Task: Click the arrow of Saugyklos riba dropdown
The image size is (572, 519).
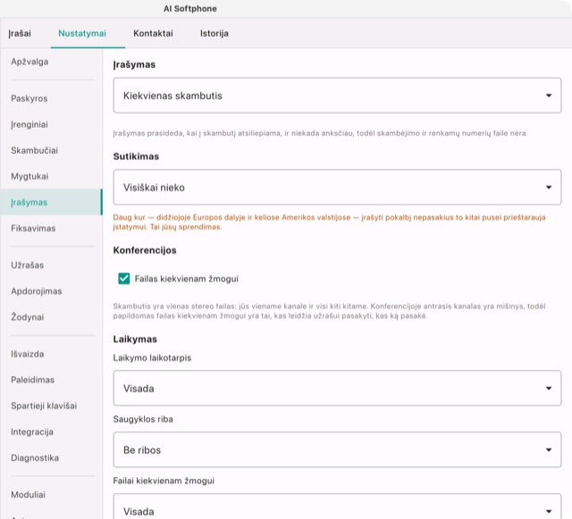Action: (548, 449)
